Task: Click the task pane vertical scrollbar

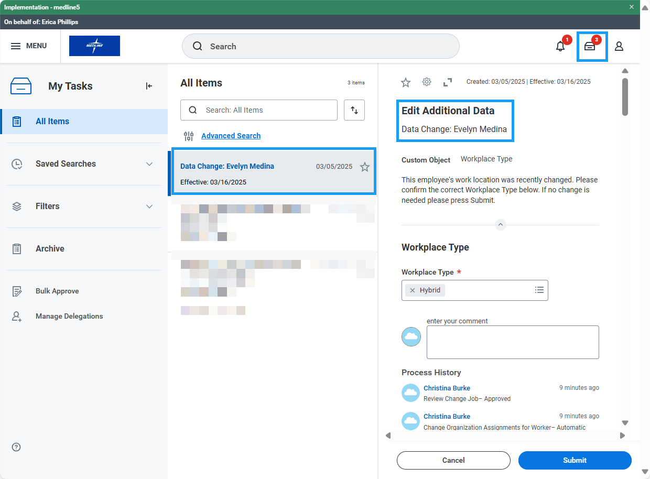Action: (x=625, y=97)
